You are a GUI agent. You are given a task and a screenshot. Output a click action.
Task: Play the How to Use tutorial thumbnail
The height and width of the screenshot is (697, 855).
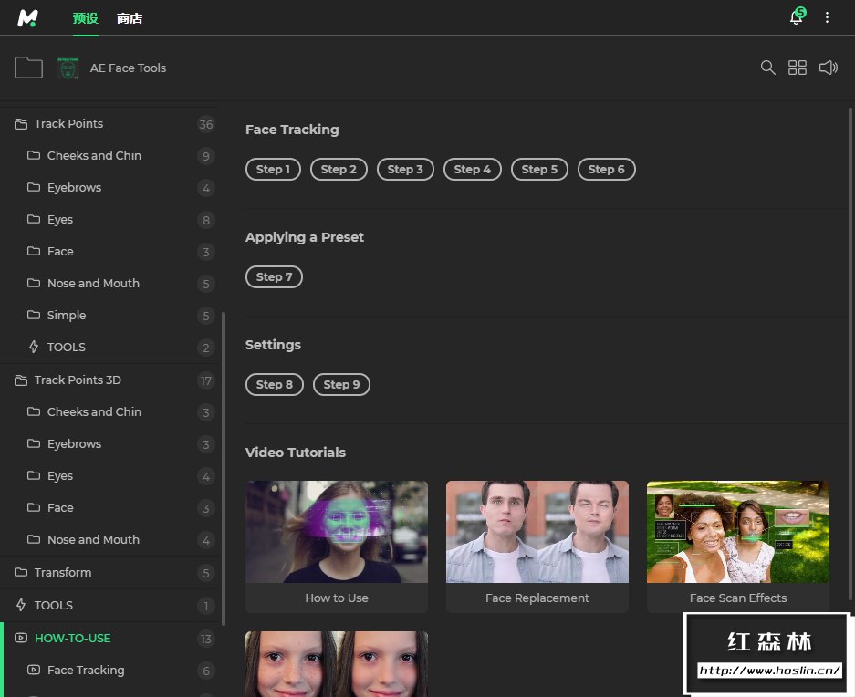point(337,532)
